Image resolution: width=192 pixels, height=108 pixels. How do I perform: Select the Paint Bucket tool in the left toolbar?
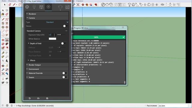point(3,14)
